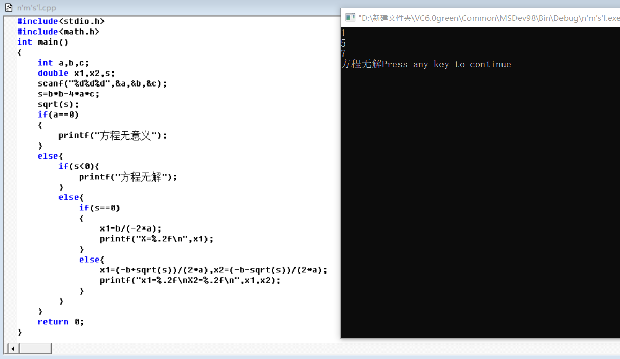Click the console window title path
The height and width of the screenshot is (359, 620).
pyautogui.click(x=489, y=18)
